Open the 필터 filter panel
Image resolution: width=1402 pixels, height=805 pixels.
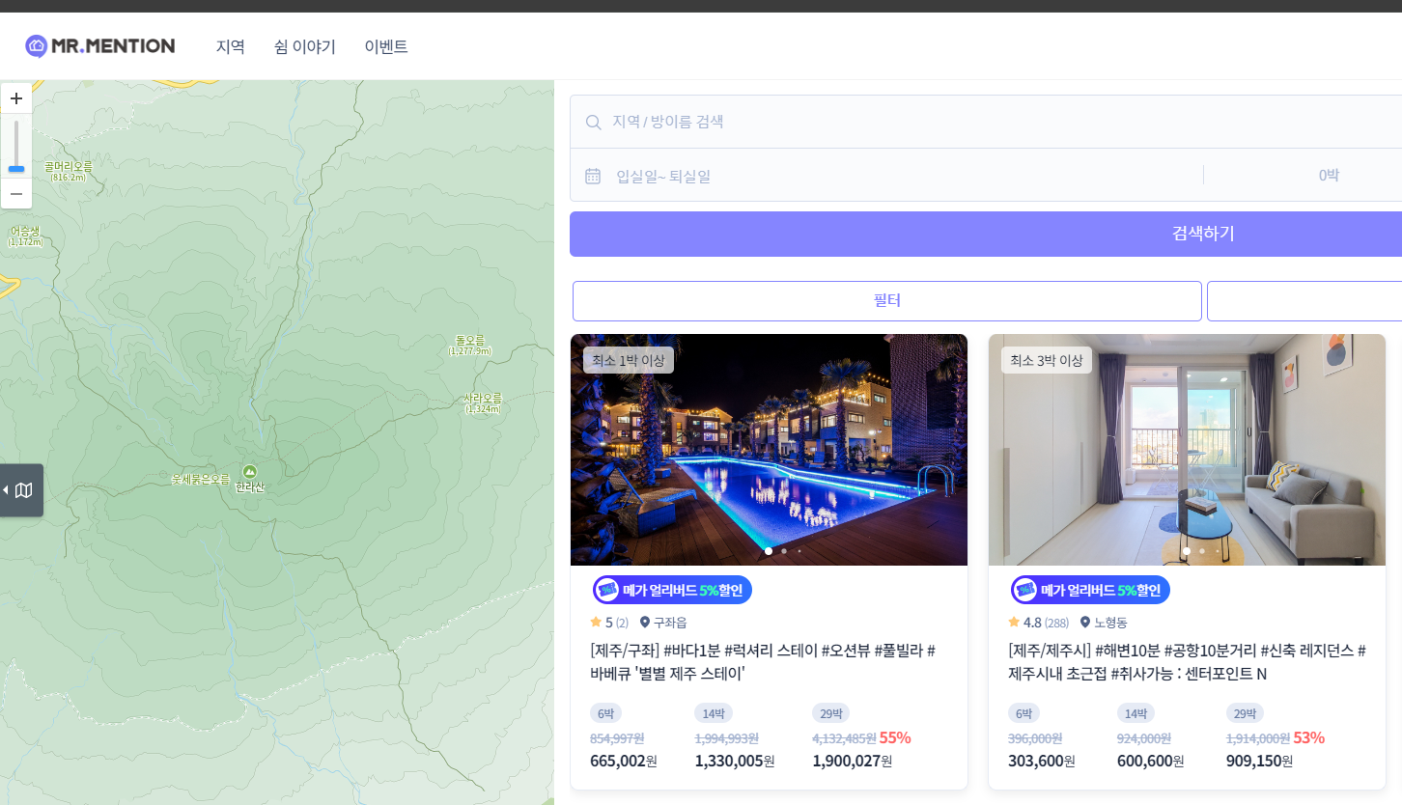click(887, 300)
